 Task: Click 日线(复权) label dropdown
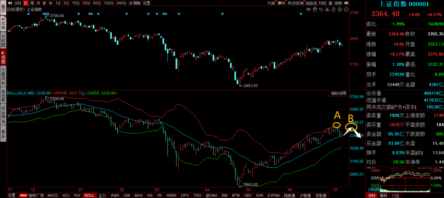[16, 9]
